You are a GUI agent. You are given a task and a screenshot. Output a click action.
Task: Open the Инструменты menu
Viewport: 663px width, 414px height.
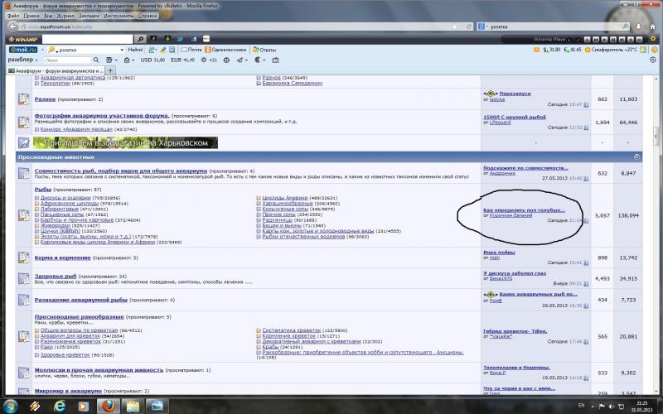coord(119,16)
